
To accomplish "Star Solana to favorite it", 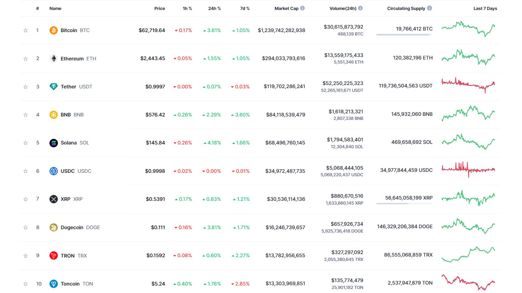I will 26,143.
